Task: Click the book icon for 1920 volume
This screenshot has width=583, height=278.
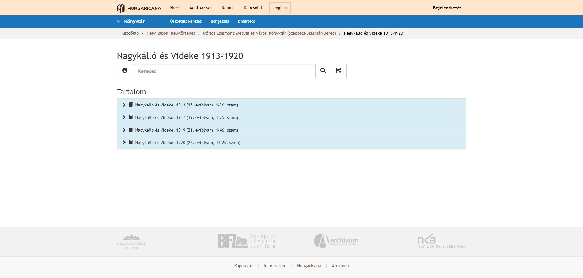Action: [x=131, y=143]
